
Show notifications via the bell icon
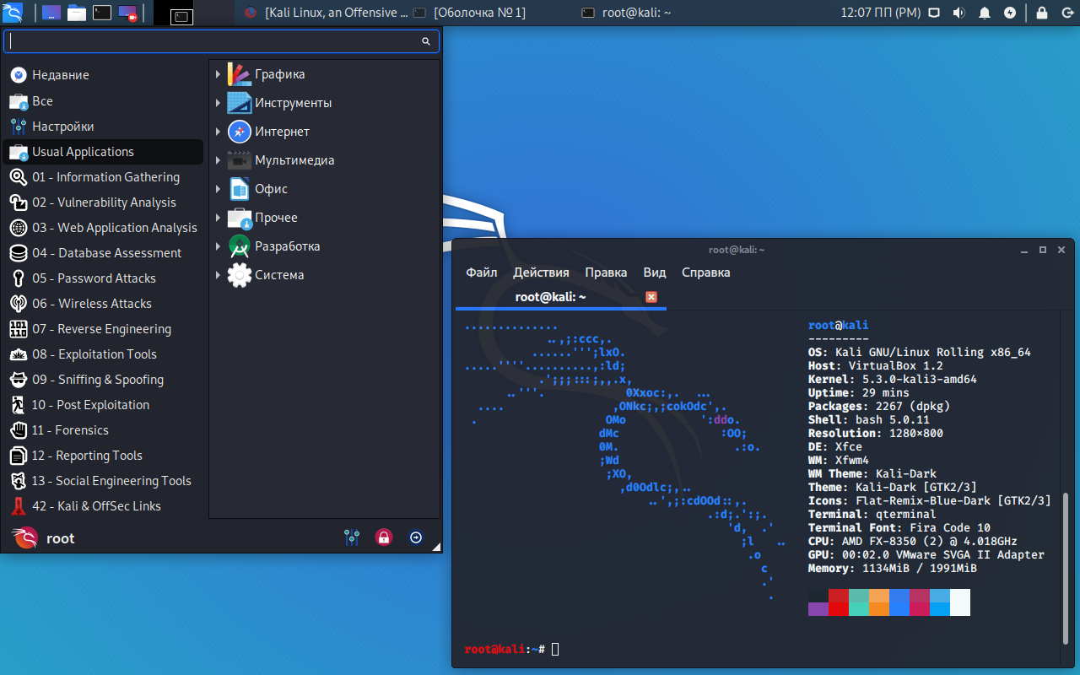coord(985,13)
